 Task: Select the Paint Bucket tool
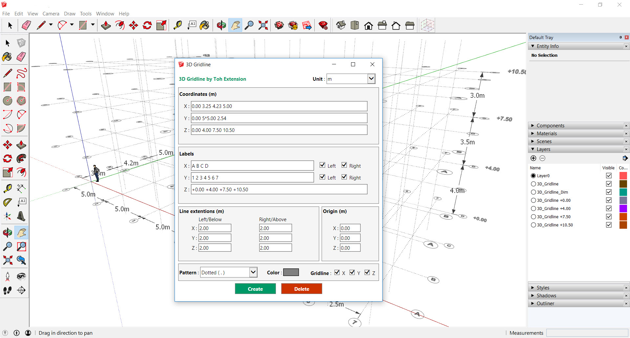click(x=204, y=25)
